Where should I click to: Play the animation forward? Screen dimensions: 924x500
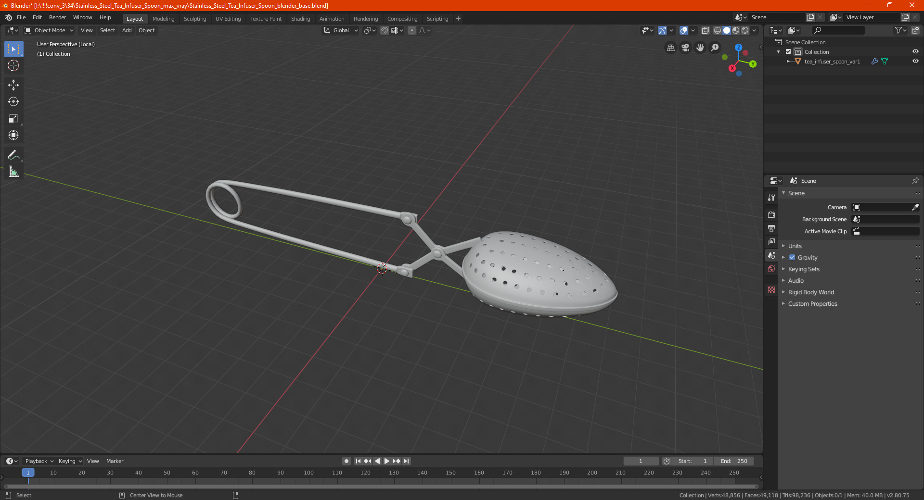point(387,461)
